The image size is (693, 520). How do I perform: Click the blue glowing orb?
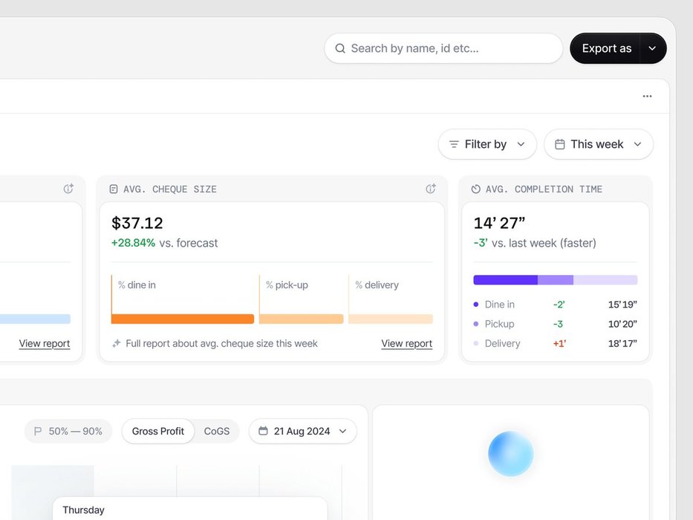click(510, 454)
